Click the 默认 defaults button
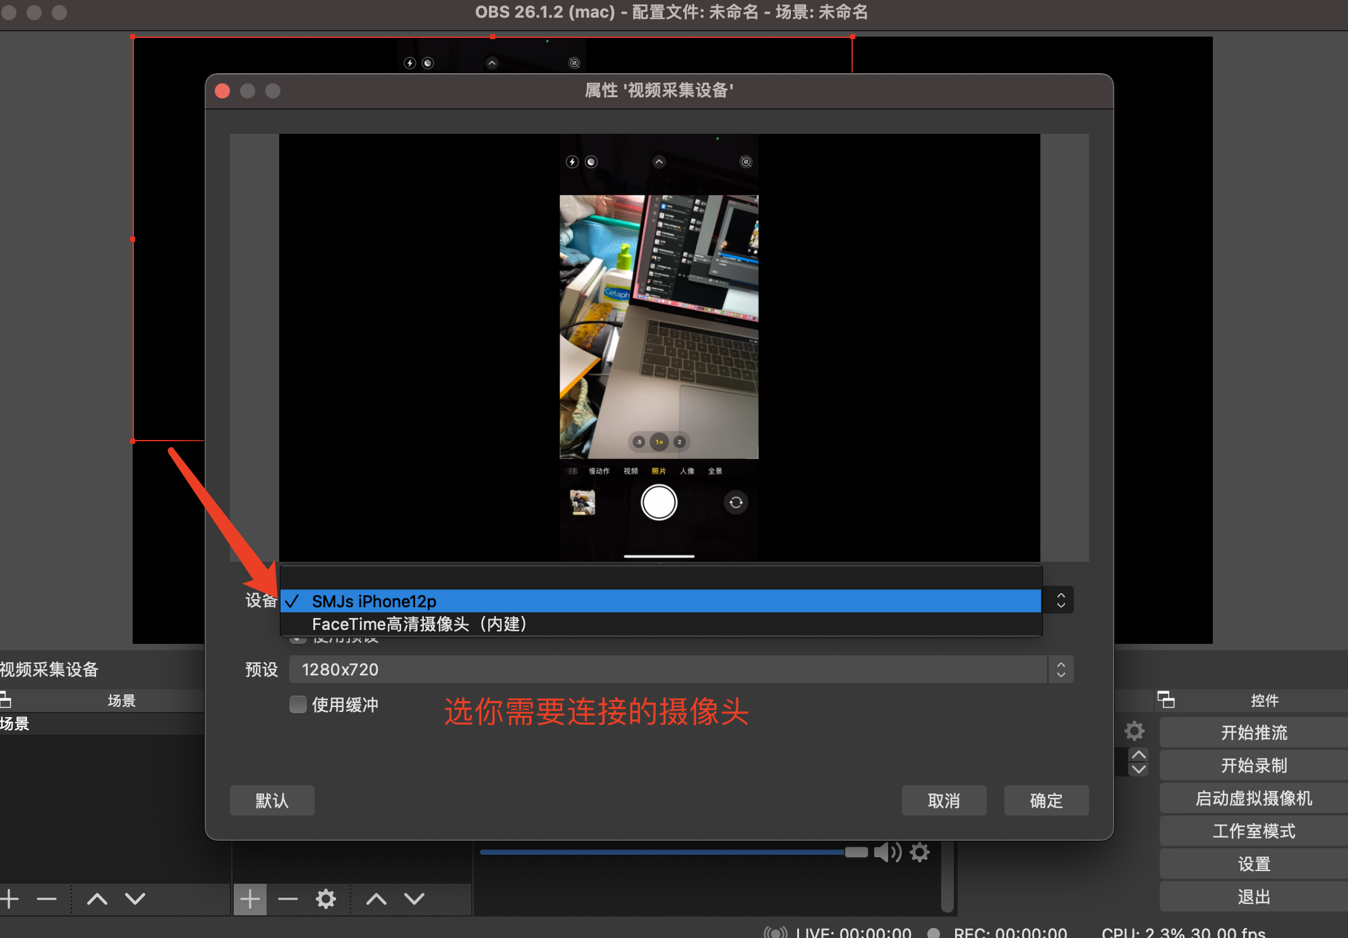The image size is (1348, 938). (272, 800)
